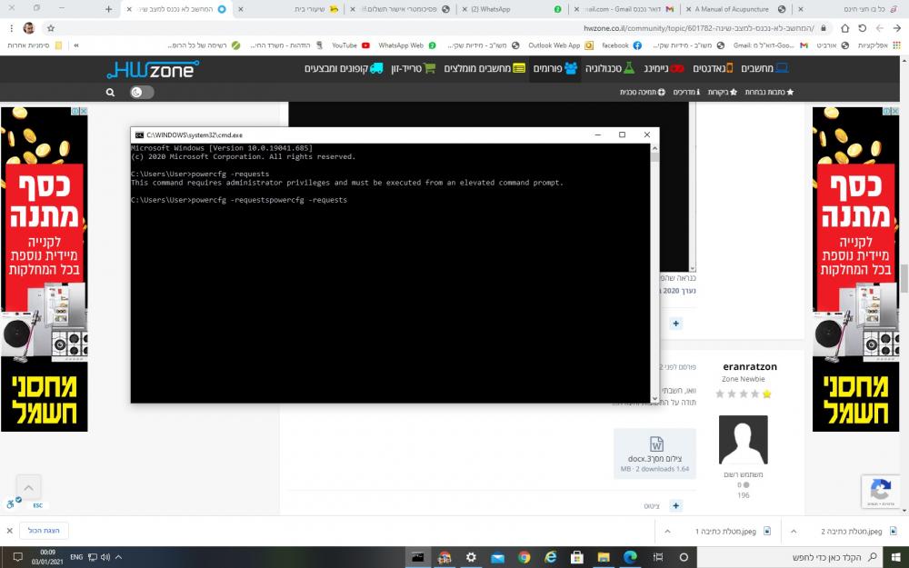
Task: Open the Mail app from the taskbar
Action: click(497, 557)
